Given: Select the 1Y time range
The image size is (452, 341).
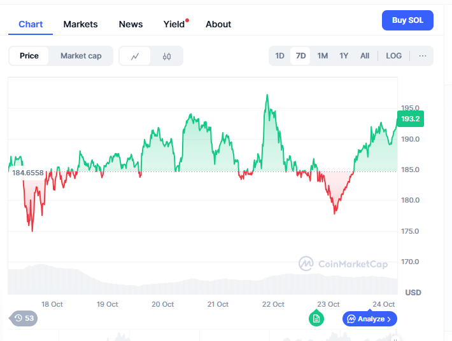Looking at the screenshot, I should [x=344, y=56].
